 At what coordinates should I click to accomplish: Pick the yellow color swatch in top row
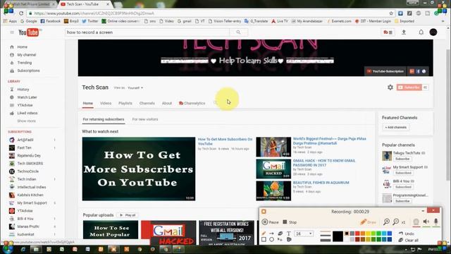click(368, 234)
